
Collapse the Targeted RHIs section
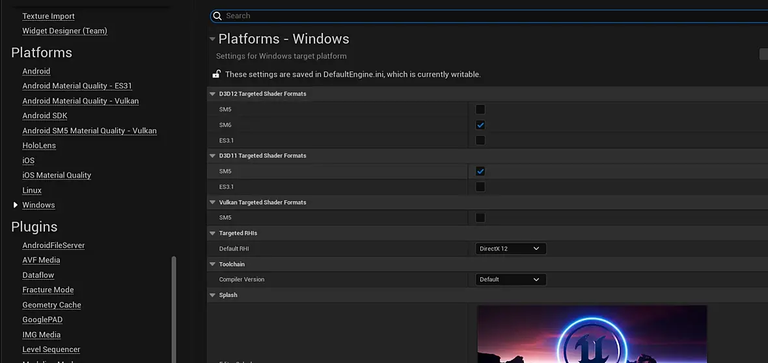coord(212,233)
